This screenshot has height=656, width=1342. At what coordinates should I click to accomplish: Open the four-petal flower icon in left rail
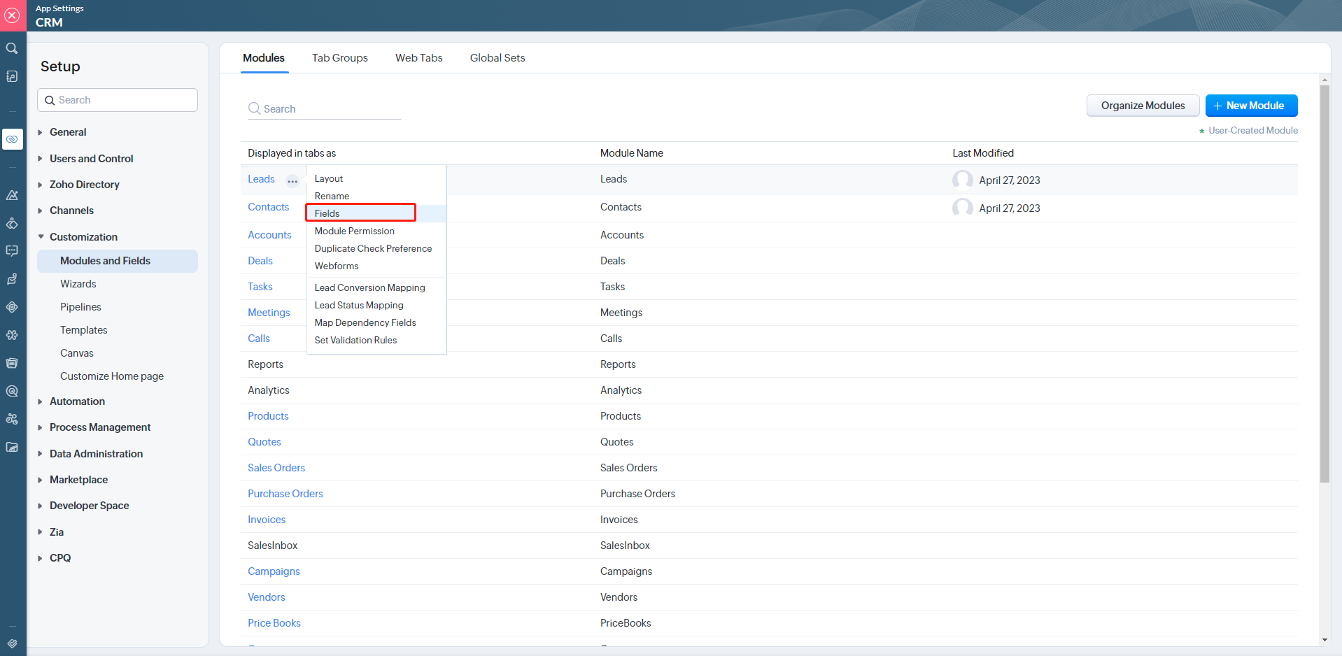(x=12, y=335)
